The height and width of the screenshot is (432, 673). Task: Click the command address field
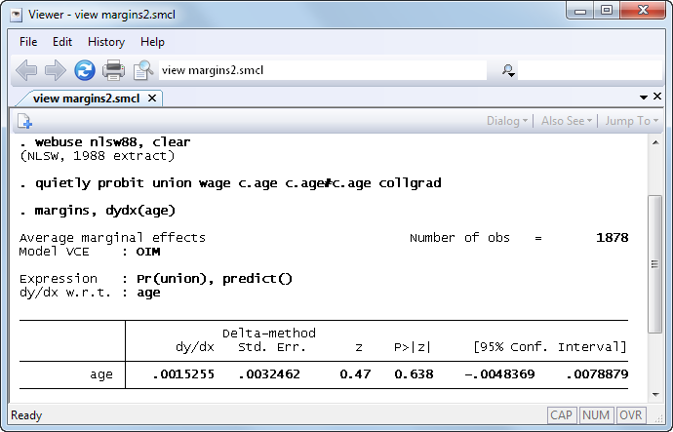(322, 70)
